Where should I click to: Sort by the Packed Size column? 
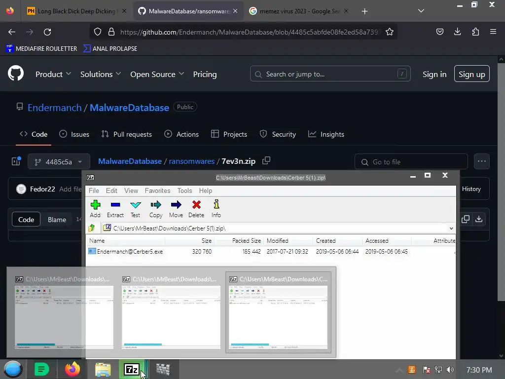pos(239,241)
